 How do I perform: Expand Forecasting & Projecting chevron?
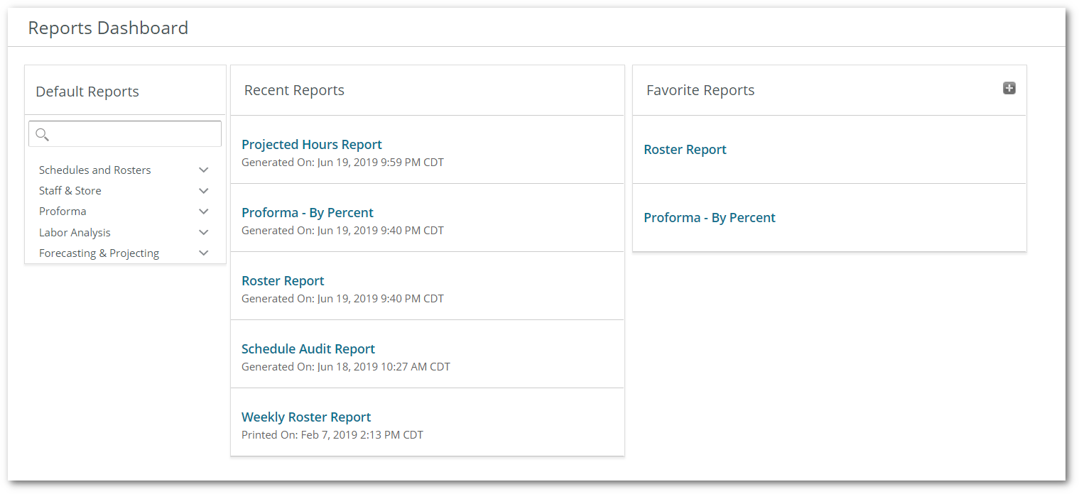204,253
